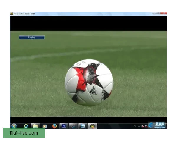Maximize the Pro Evolution Soccer window
This screenshot has height=141, width=177.
coord(159,13)
